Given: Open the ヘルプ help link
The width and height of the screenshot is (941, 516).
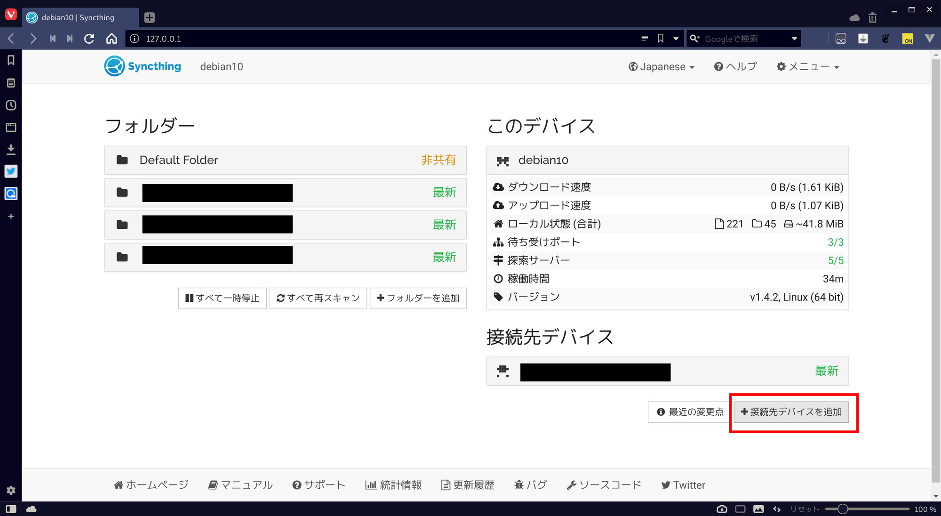Looking at the screenshot, I should click(735, 67).
